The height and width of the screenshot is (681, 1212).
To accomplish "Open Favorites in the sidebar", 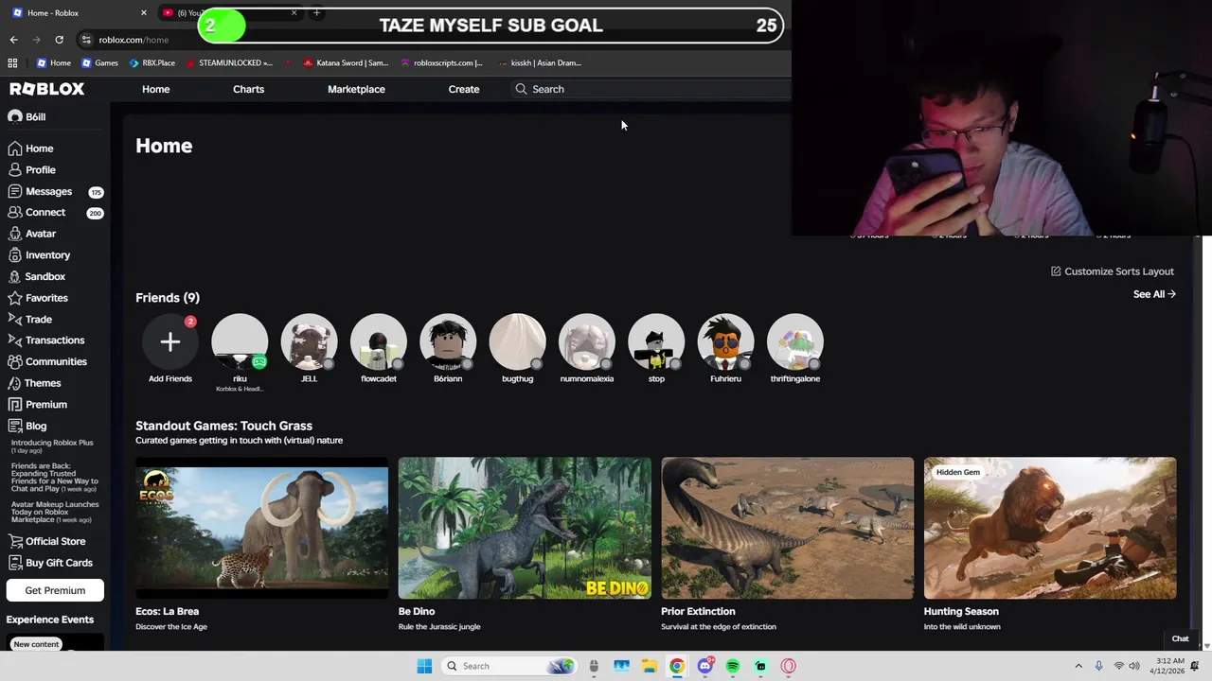I will [x=38, y=298].
